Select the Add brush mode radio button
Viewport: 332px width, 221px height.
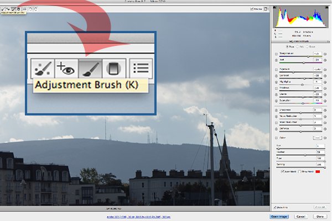pos(297,46)
